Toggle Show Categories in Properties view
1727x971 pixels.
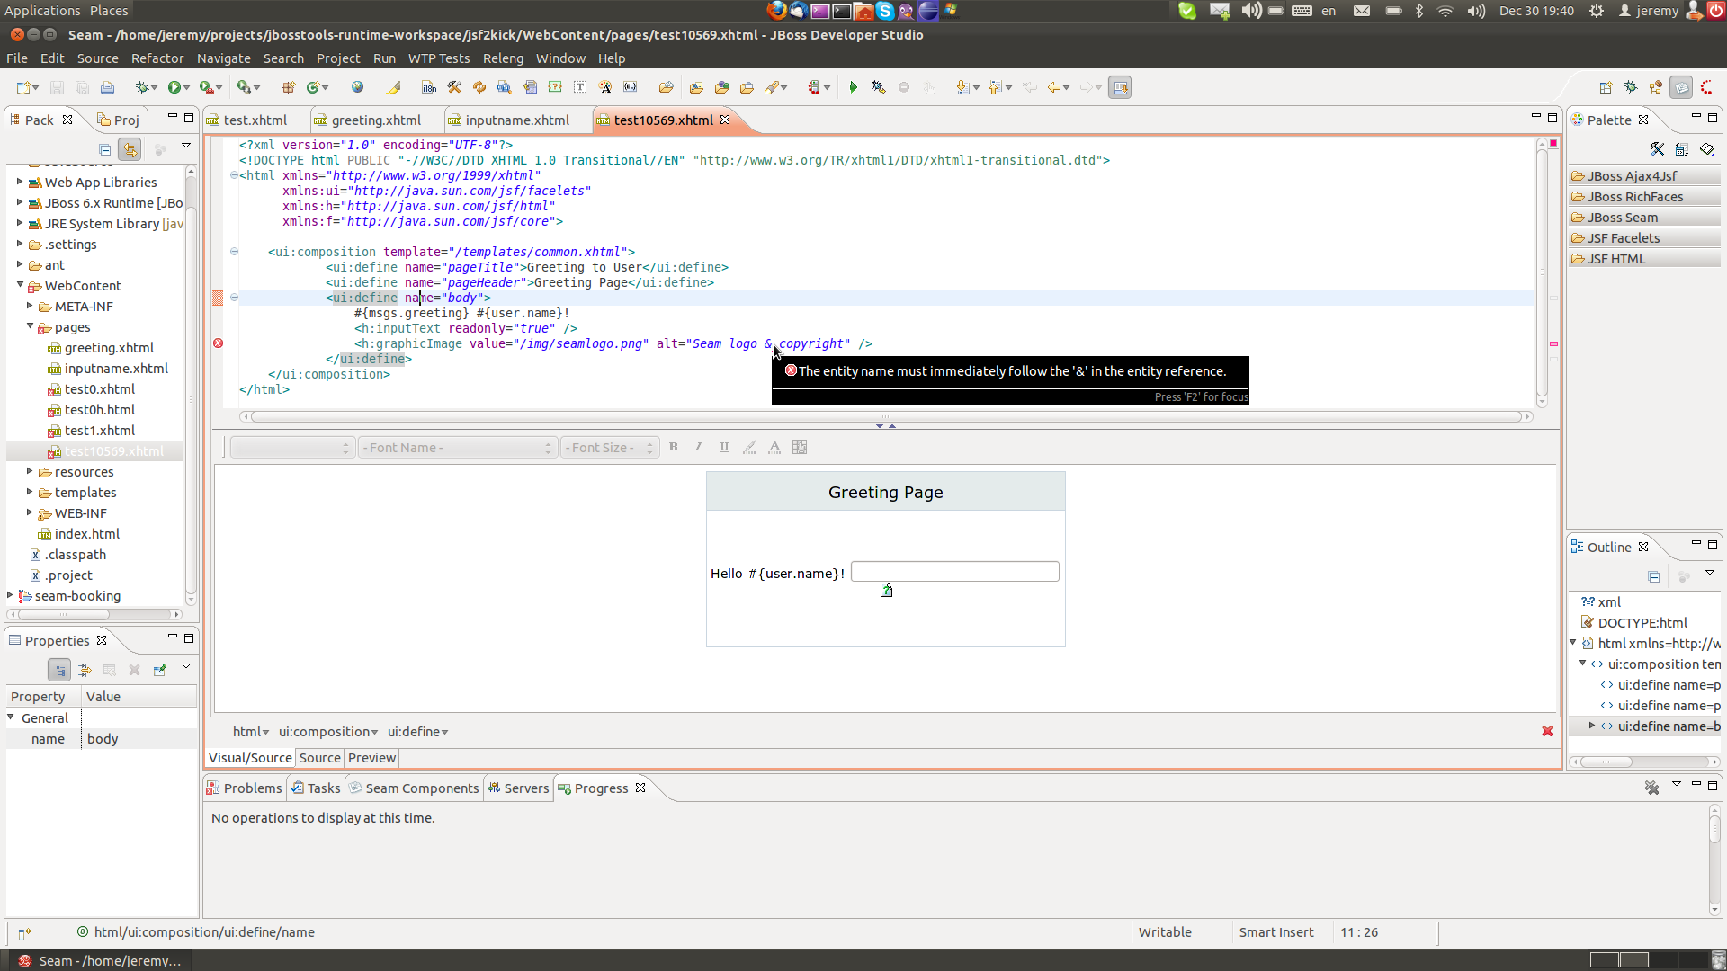pyautogui.click(x=59, y=670)
